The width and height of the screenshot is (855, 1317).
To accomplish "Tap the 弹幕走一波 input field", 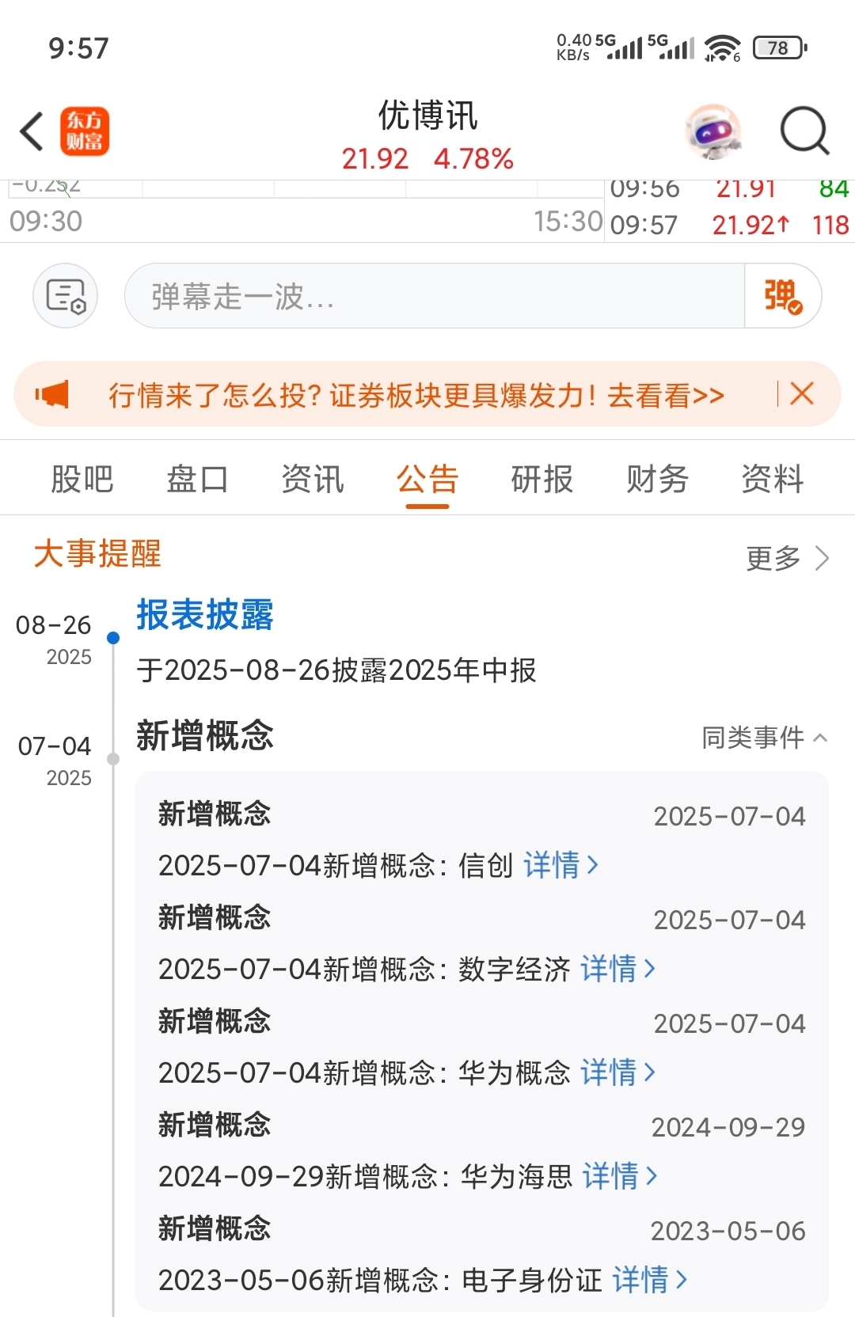I will pyautogui.click(x=435, y=296).
